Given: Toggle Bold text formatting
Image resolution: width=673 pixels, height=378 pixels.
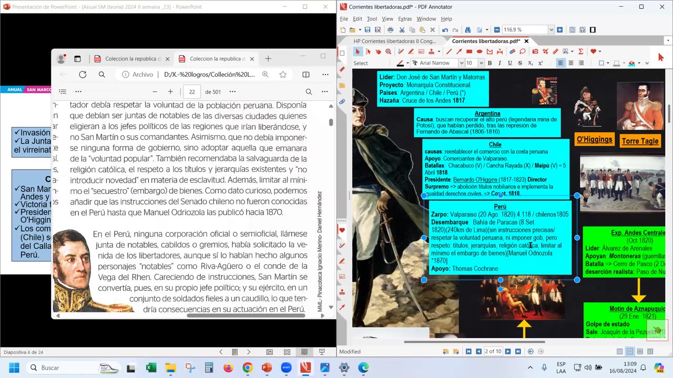Looking at the screenshot, I should (x=490, y=63).
